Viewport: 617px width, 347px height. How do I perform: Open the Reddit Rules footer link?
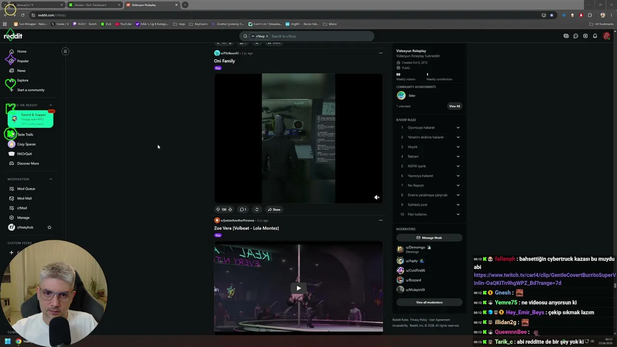[400, 320]
